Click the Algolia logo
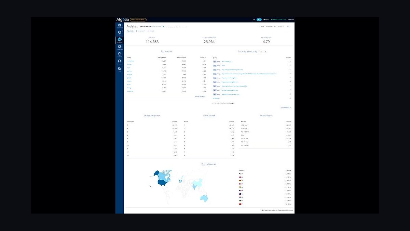410x231 pixels. coord(123,20)
